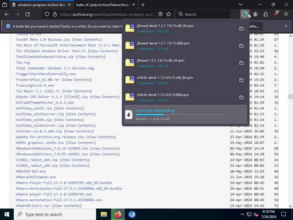Show folder for jthread-1.2.1-7.fc15.x86_64.rpm

(241, 63)
